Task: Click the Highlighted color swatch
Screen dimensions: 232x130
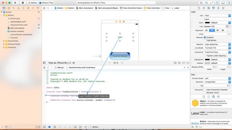Action: pos(207,60)
